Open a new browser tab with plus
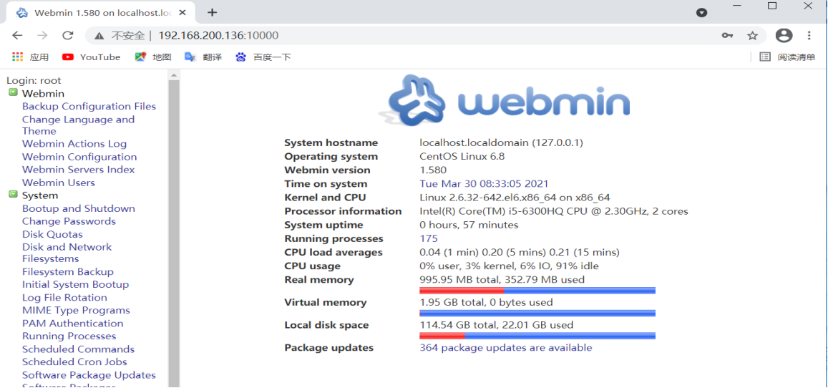Screen dimensions: 828x388 click(212, 12)
